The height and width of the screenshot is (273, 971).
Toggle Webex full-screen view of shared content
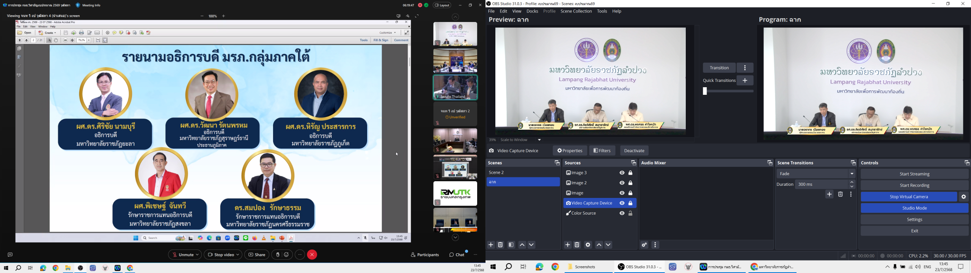[417, 16]
